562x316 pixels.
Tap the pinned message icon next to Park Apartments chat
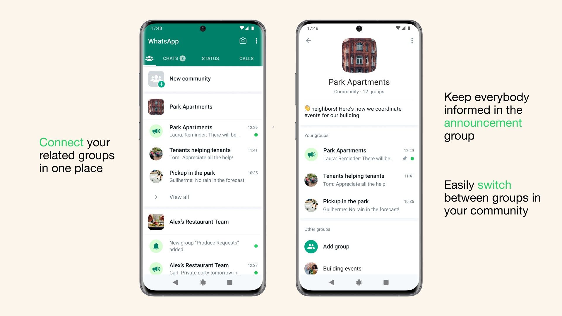pyautogui.click(x=402, y=159)
